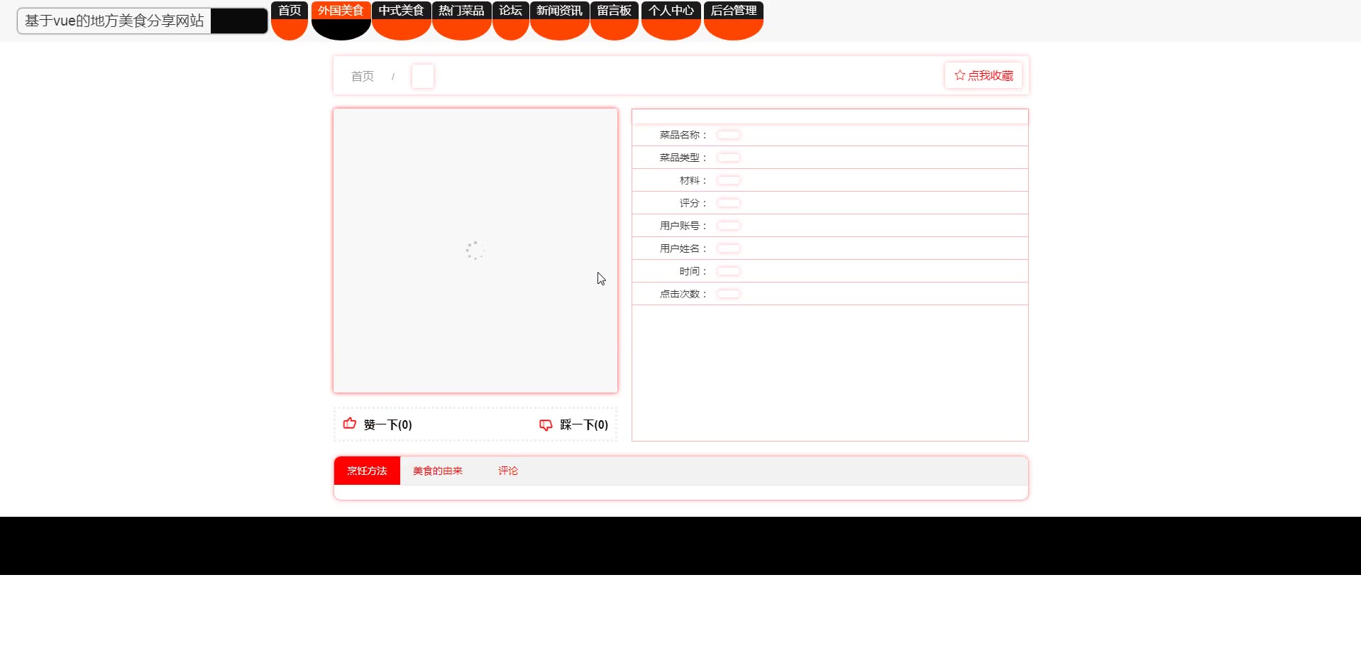Click the 点我收藏 favorite button

click(x=983, y=75)
